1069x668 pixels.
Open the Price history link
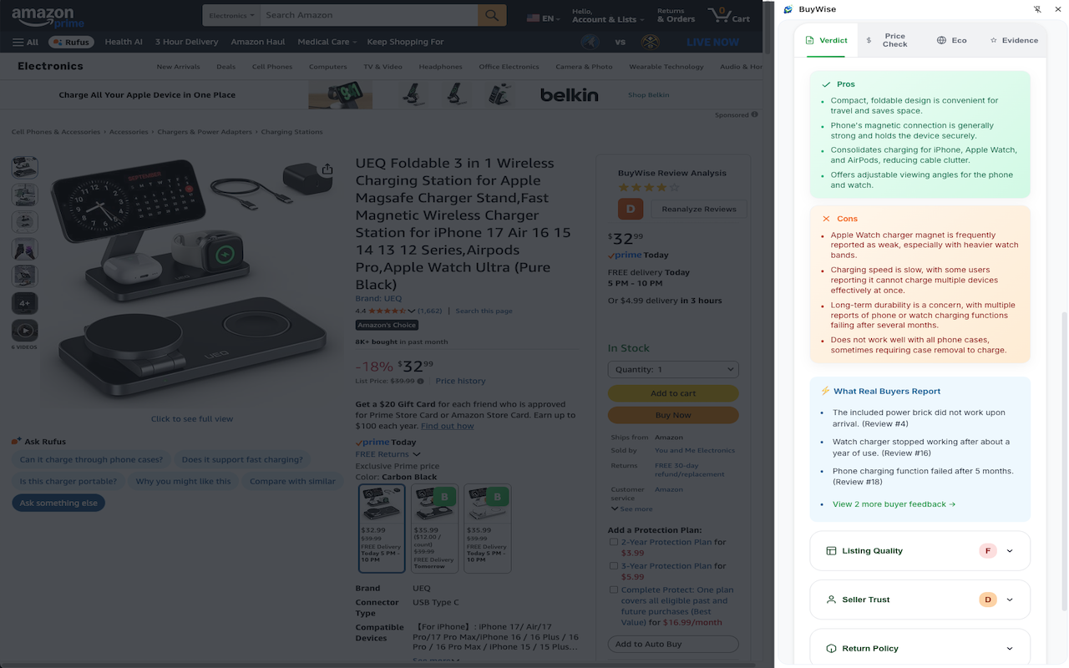point(460,381)
